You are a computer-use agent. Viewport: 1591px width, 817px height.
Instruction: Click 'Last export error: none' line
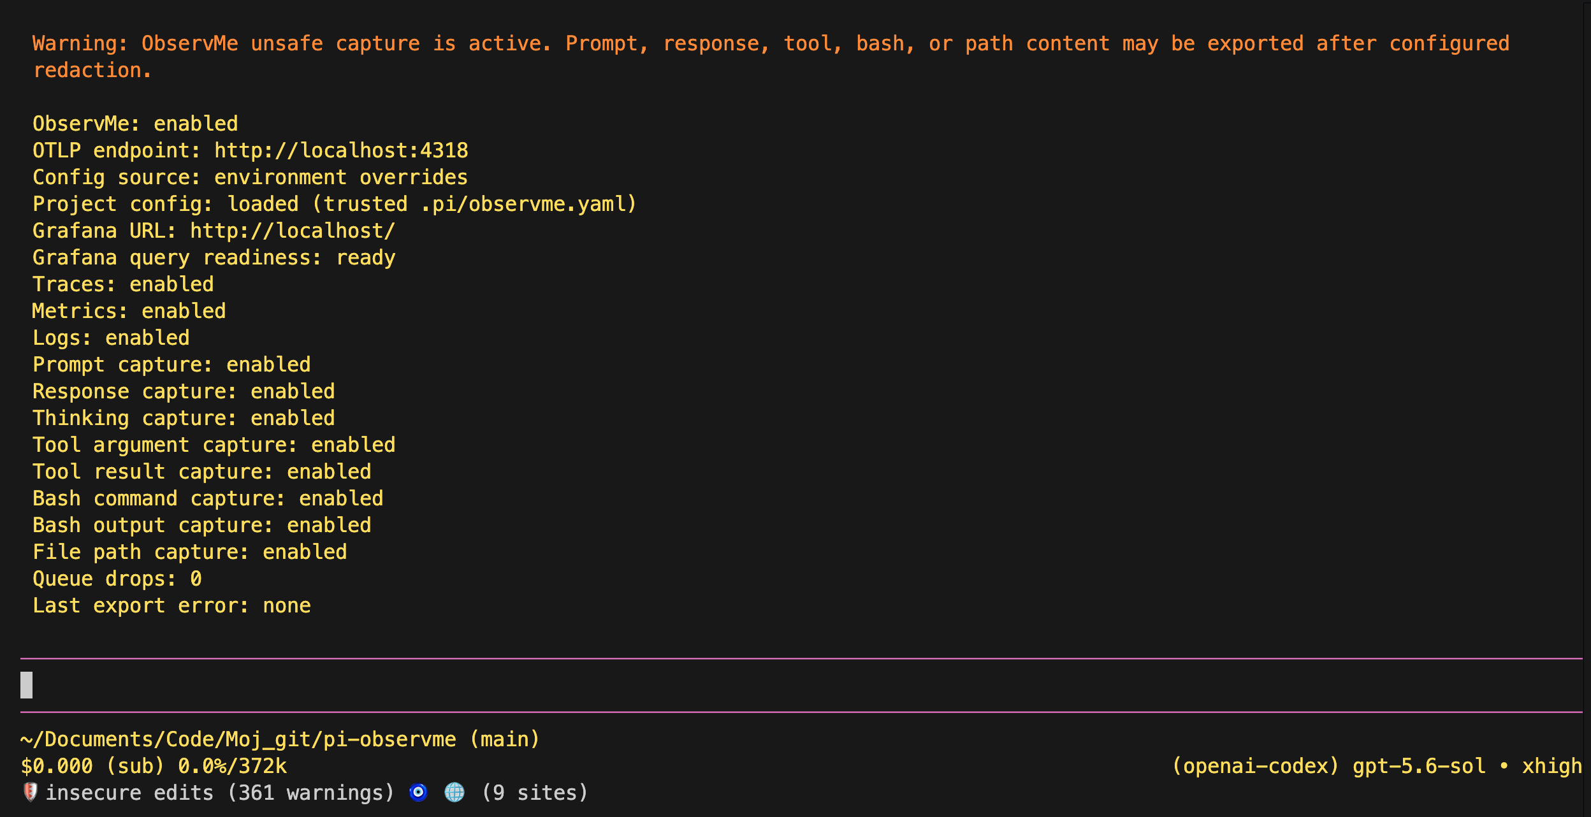(171, 605)
